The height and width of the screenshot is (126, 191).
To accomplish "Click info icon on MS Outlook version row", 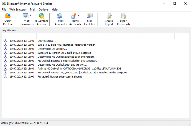I will [5, 72].
